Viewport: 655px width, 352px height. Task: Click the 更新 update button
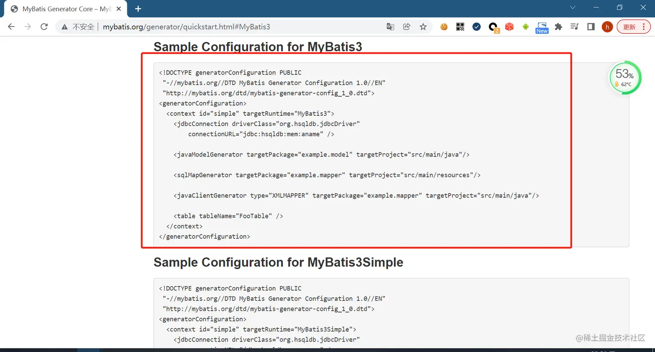(633, 27)
